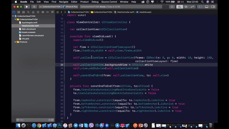Toggle the Navigator panel

200,7
